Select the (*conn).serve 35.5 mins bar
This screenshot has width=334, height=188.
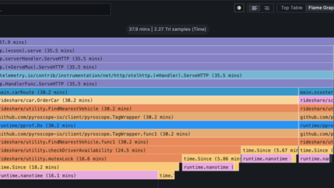pos(166,50)
